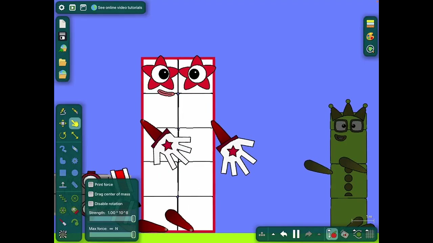Open the play-icon panel in top bar

(72, 7)
